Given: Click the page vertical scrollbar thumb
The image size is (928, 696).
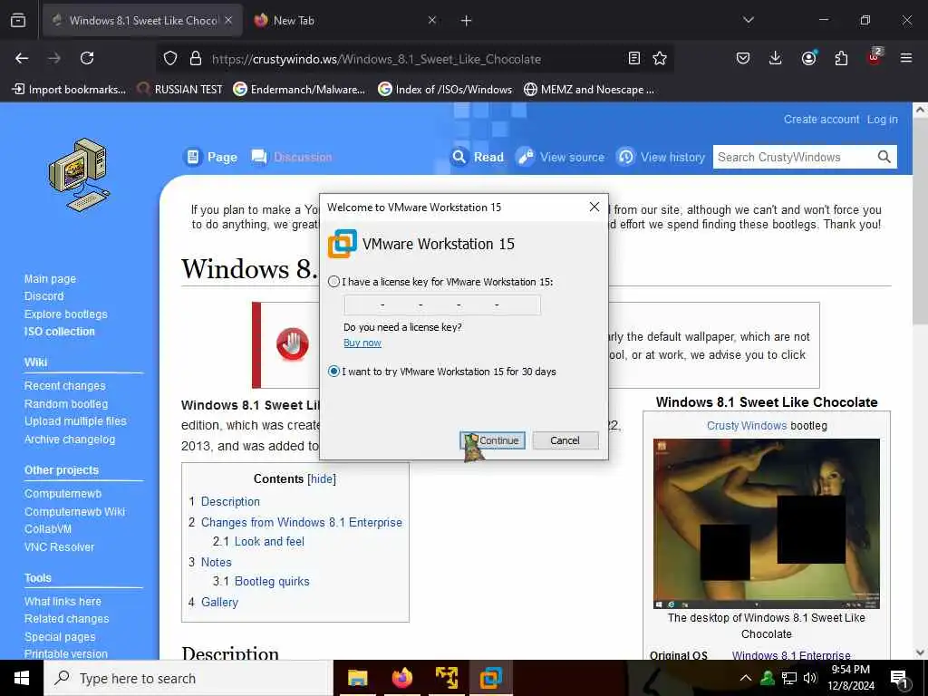Looking at the screenshot, I should (x=920, y=220).
